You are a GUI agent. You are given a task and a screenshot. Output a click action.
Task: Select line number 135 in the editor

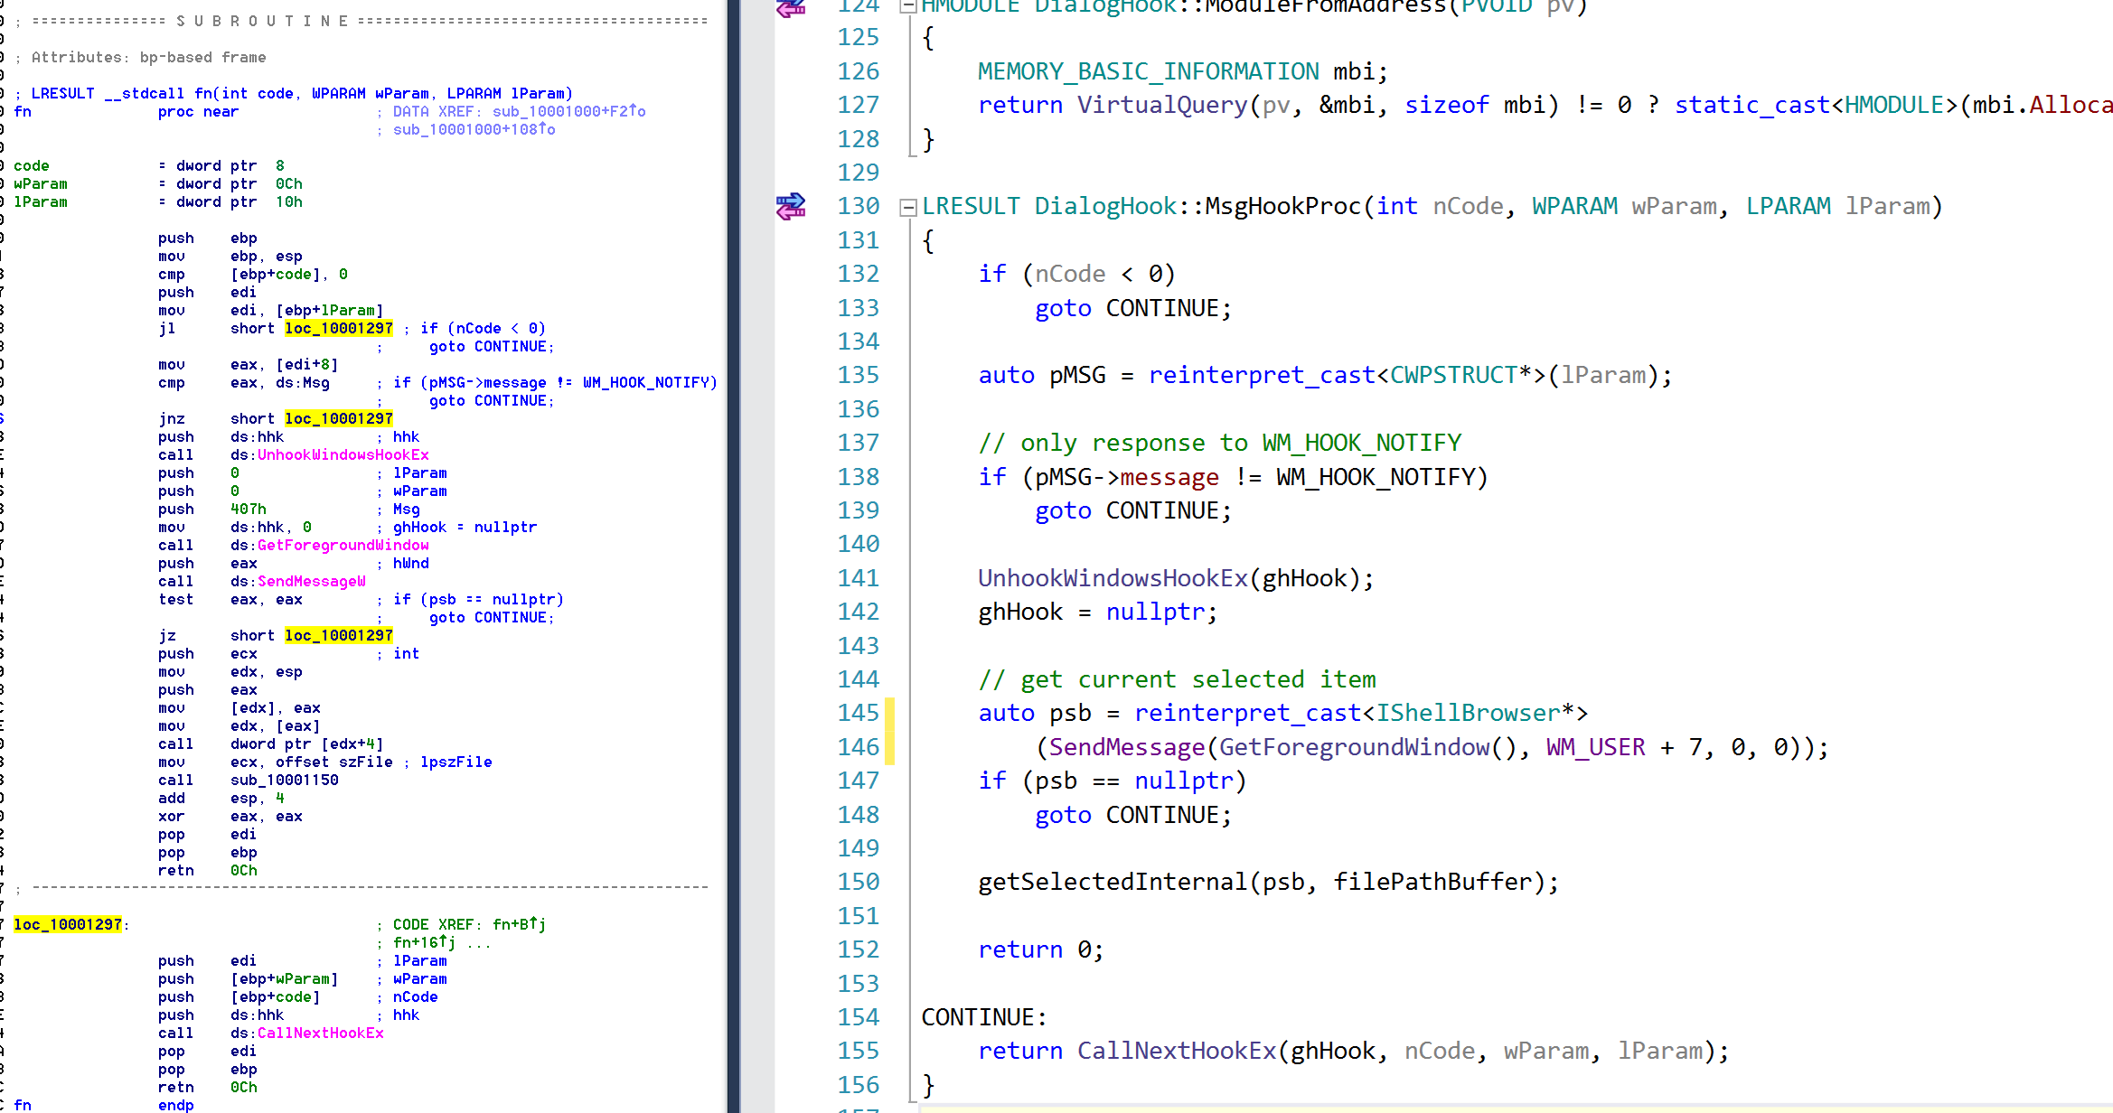[858, 375]
